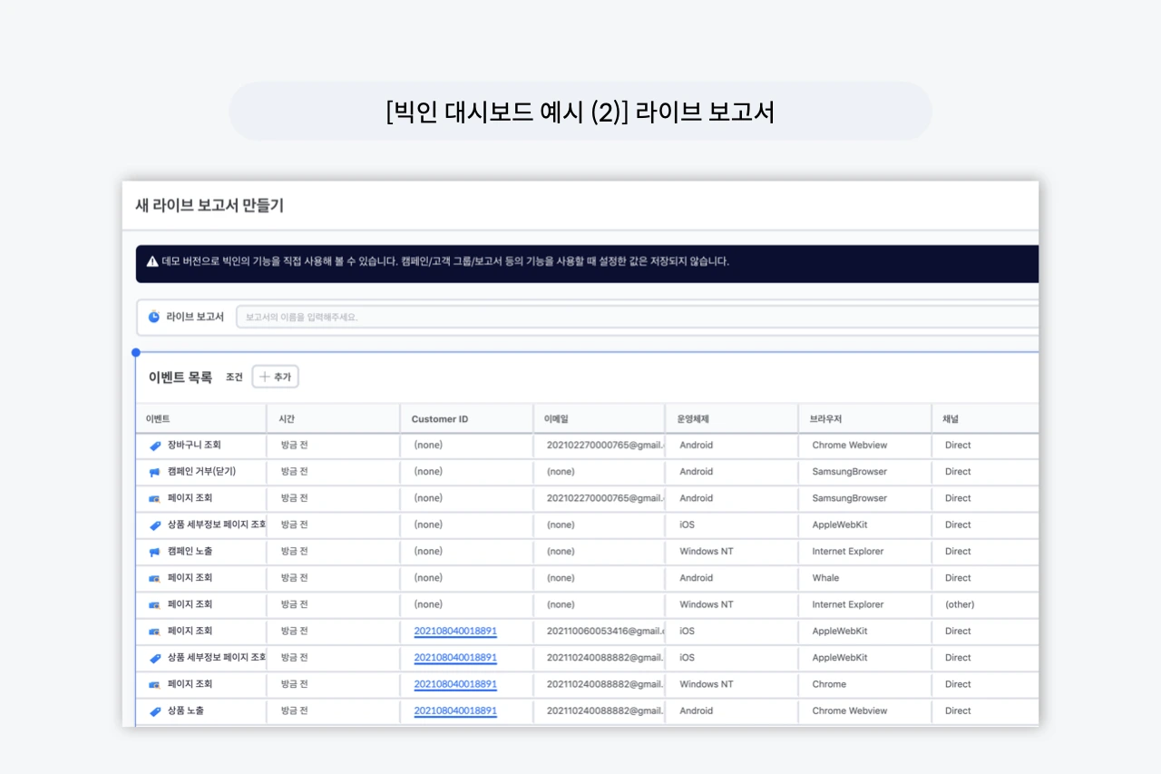
Task: Click the page icon in the (other) channel row
Action: coord(155,604)
